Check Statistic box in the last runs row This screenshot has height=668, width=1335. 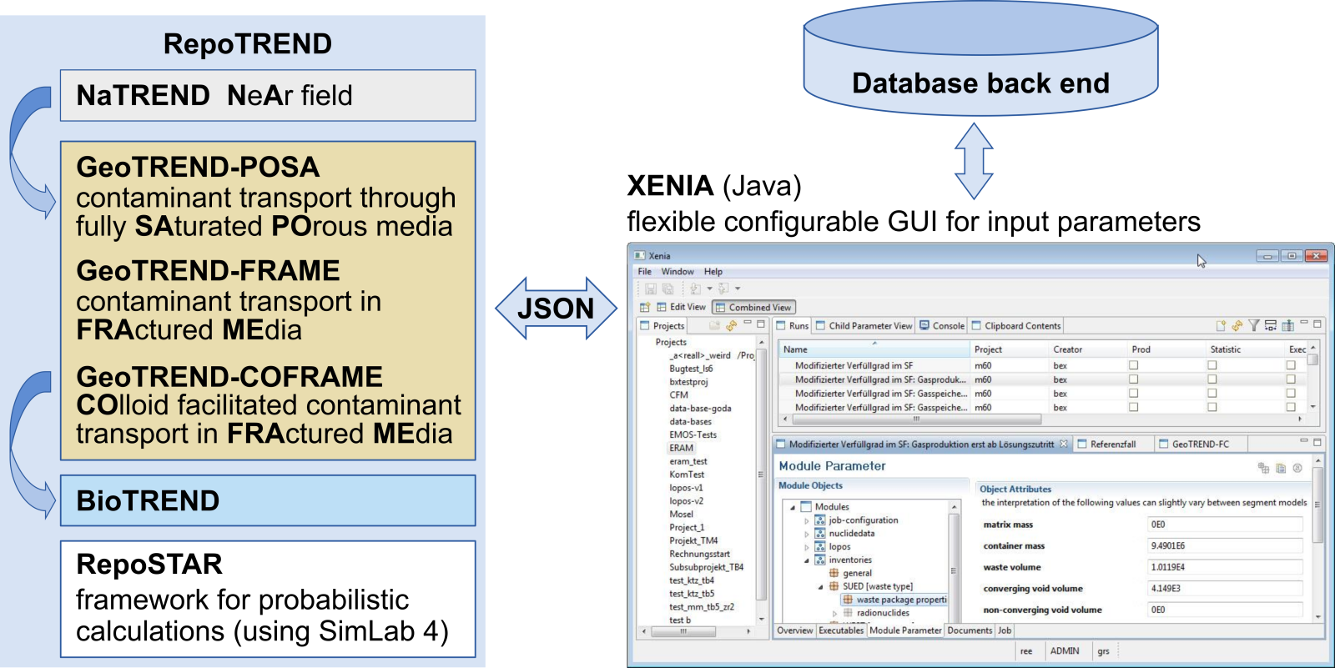(1212, 408)
